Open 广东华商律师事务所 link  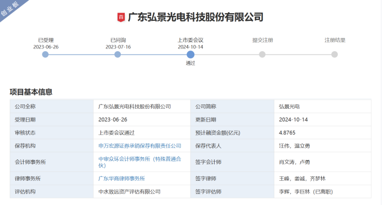click(121, 179)
